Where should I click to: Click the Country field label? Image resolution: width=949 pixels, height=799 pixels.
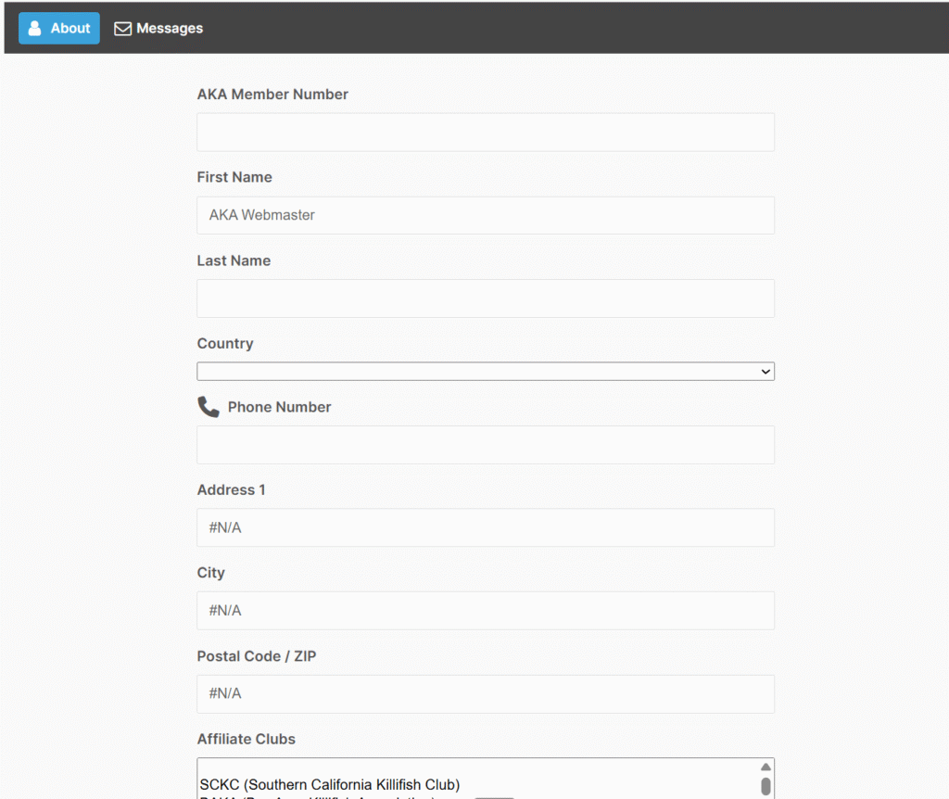225,343
